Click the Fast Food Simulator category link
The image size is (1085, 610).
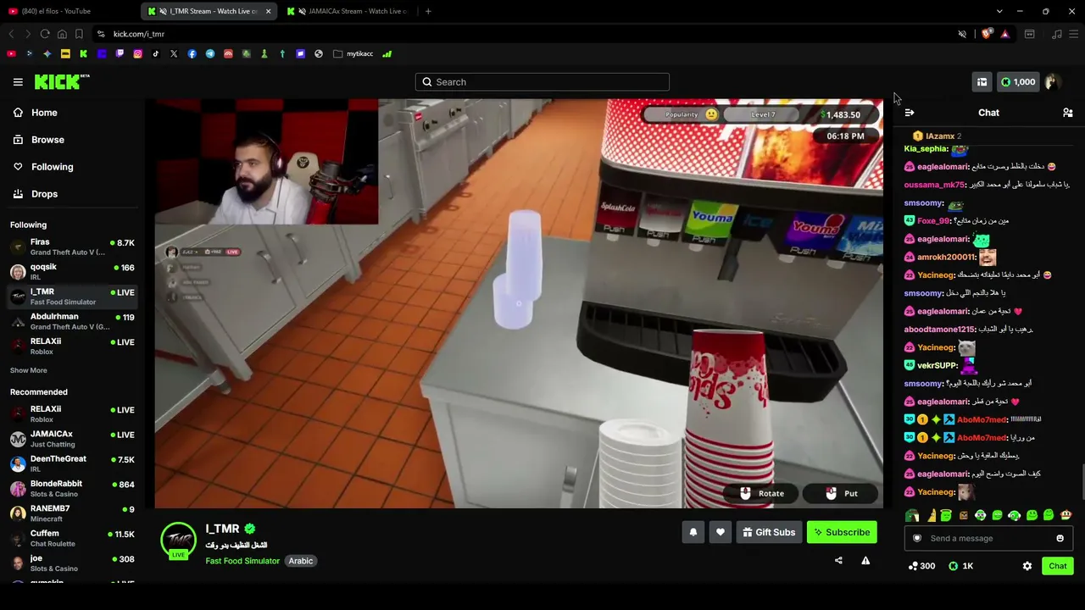pos(242,561)
